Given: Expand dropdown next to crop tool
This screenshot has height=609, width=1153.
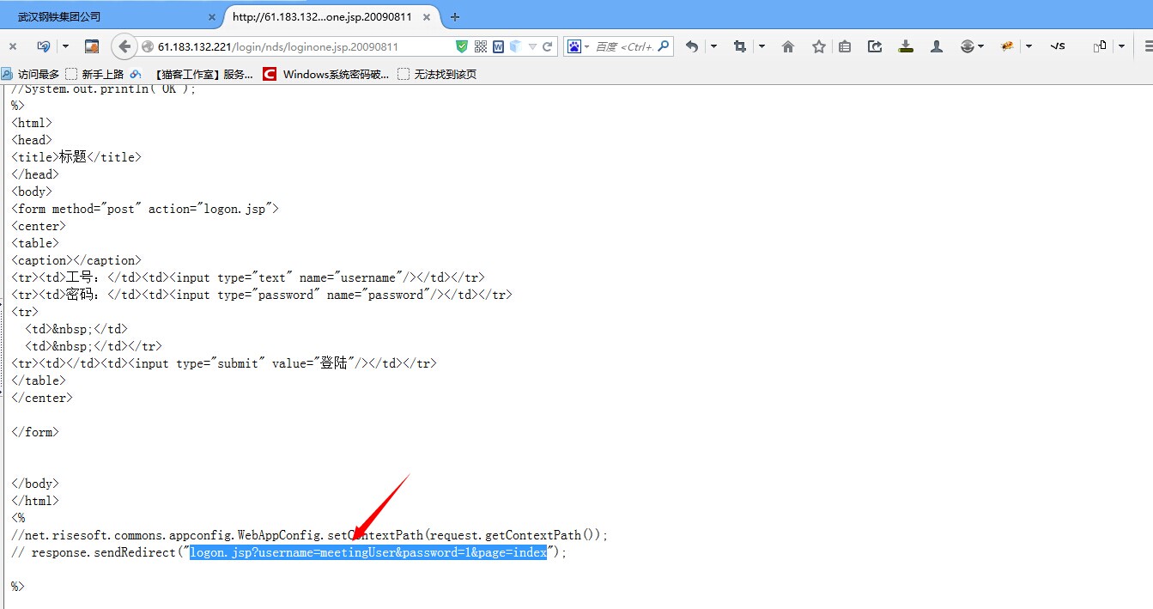Looking at the screenshot, I should 762,46.
